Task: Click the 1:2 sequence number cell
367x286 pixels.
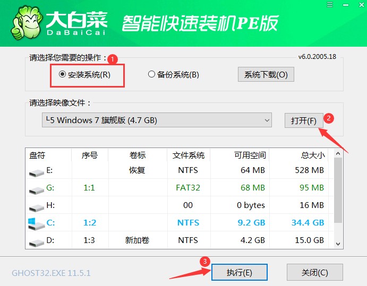Action: click(90, 223)
